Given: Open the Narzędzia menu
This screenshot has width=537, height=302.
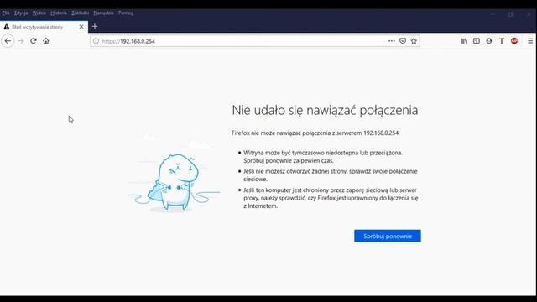Looking at the screenshot, I should pyautogui.click(x=103, y=13).
